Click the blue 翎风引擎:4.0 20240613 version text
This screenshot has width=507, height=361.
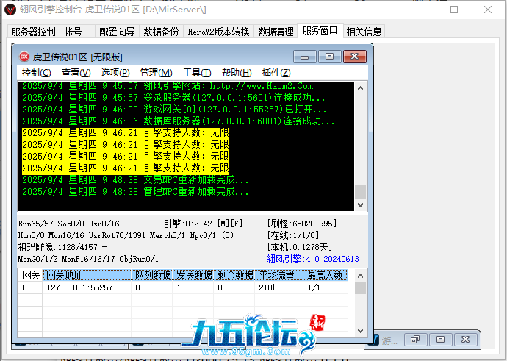313,259
